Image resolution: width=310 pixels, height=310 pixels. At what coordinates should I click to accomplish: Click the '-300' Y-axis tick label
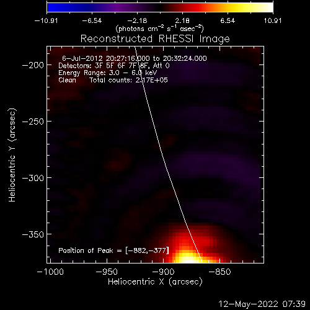coord(33,178)
